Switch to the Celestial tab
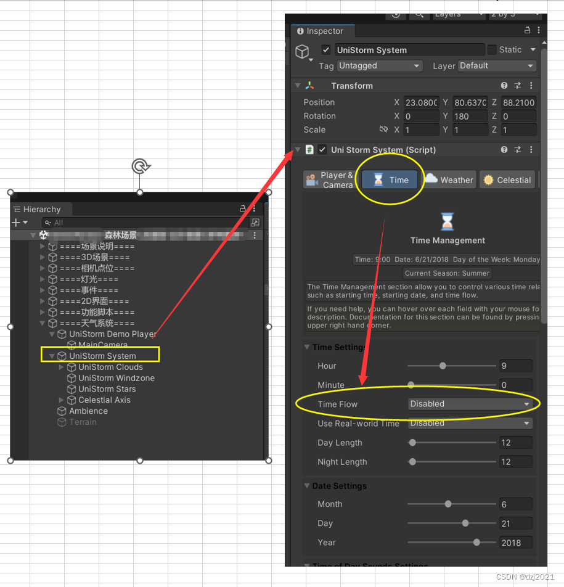 507,180
